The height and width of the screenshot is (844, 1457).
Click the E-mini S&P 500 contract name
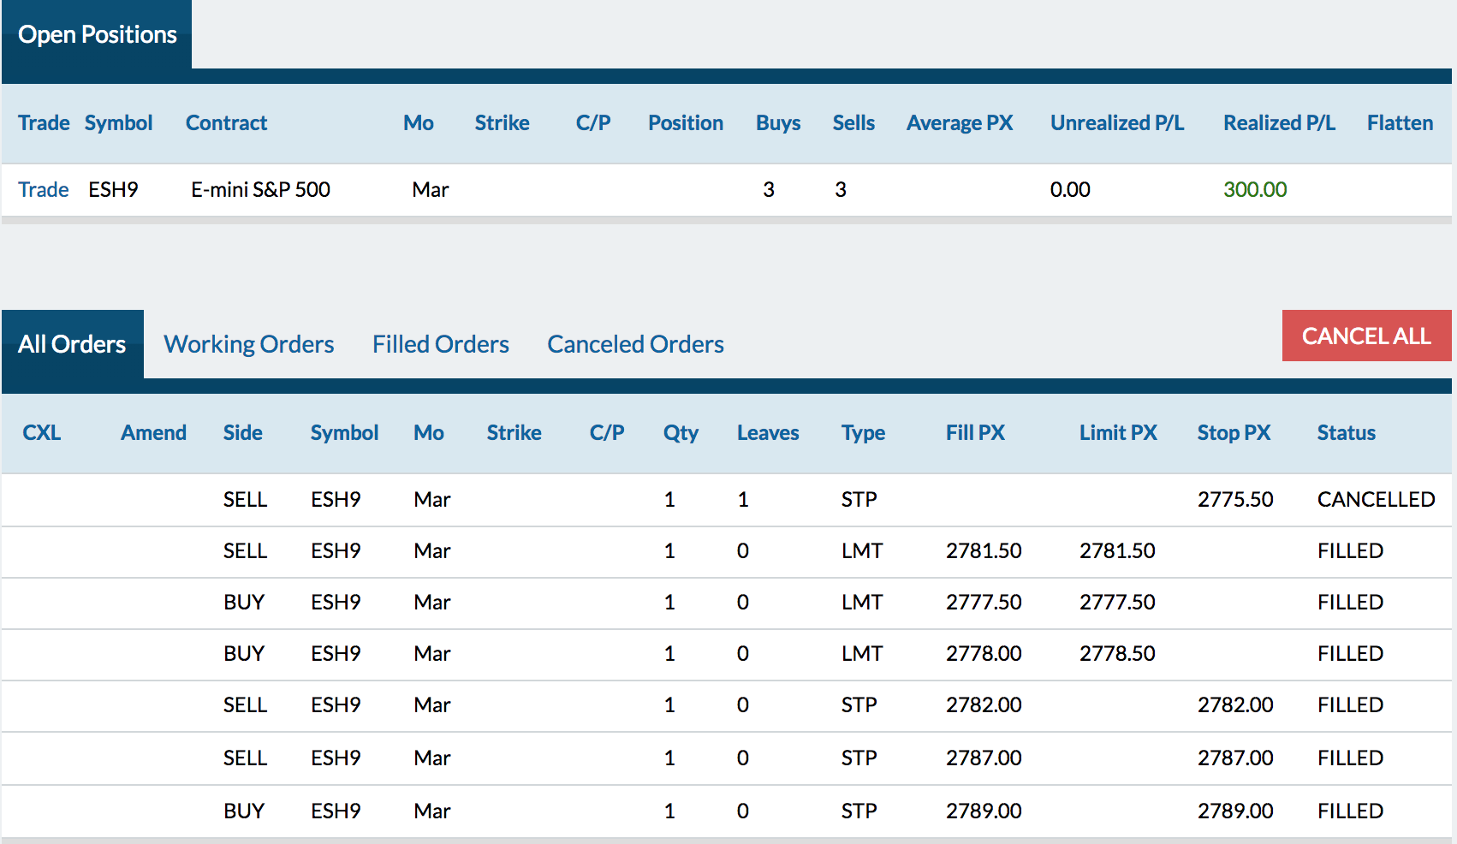coord(260,189)
